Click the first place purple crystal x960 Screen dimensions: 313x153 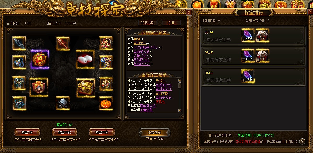[248, 35]
